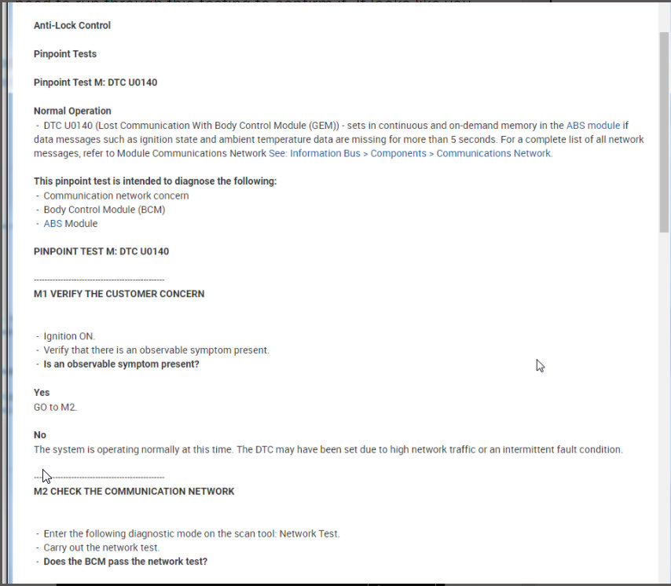The height and width of the screenshot is (586, 671).
Task: Click the 'Body Control Module (BCM)' list item
Action: (104, 210)
